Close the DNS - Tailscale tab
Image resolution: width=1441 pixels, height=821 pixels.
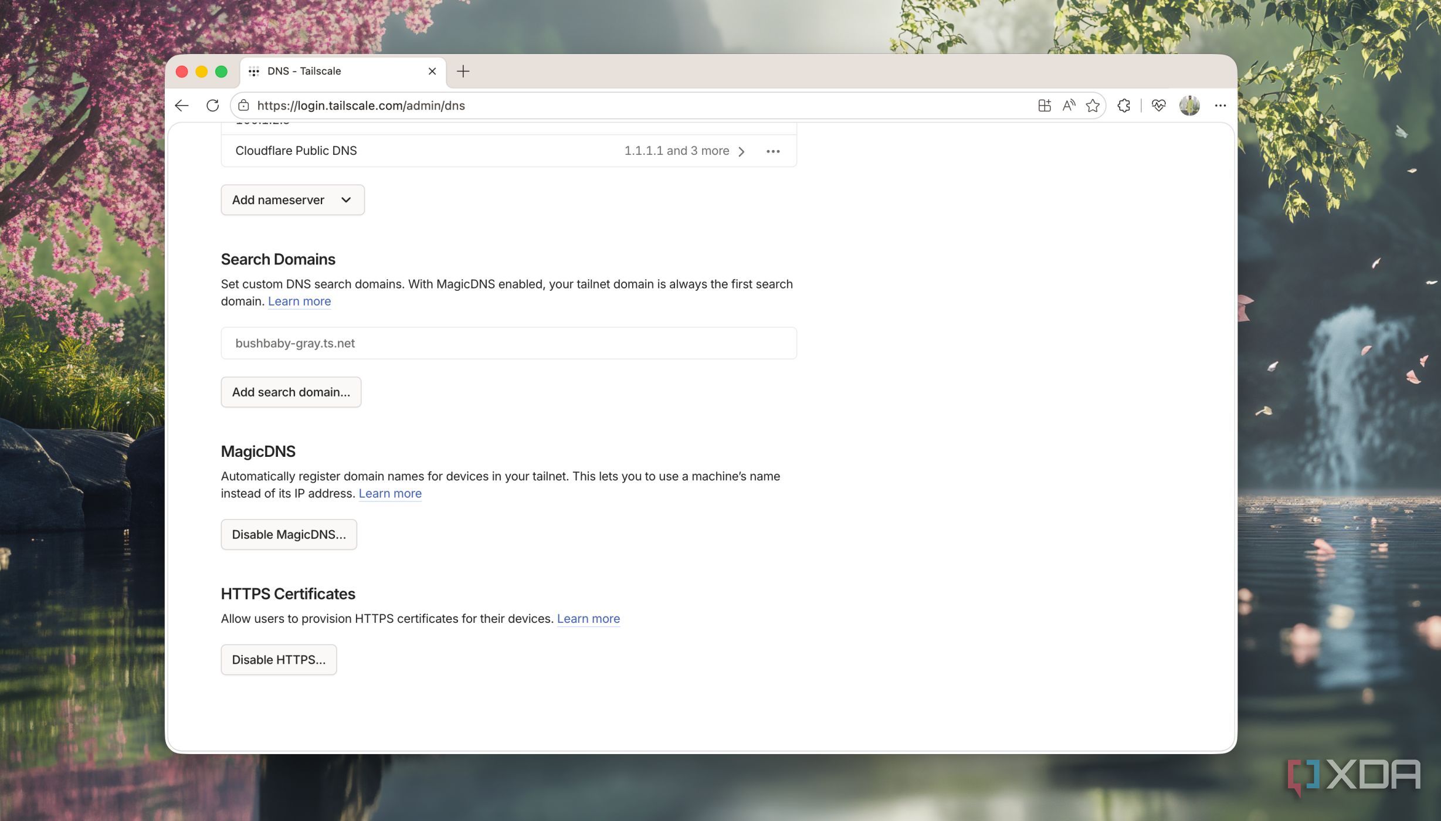[432, 71]
